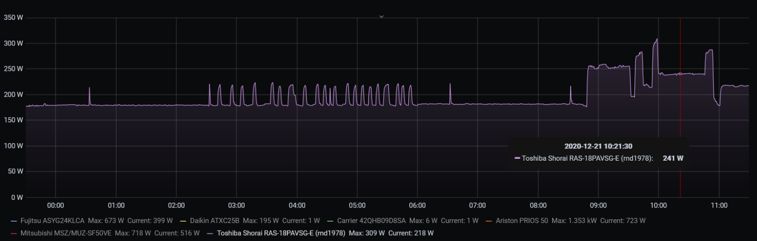Click Carrier 'Max: 6 W' legend value
757x241 pixels.
[423, 221]
